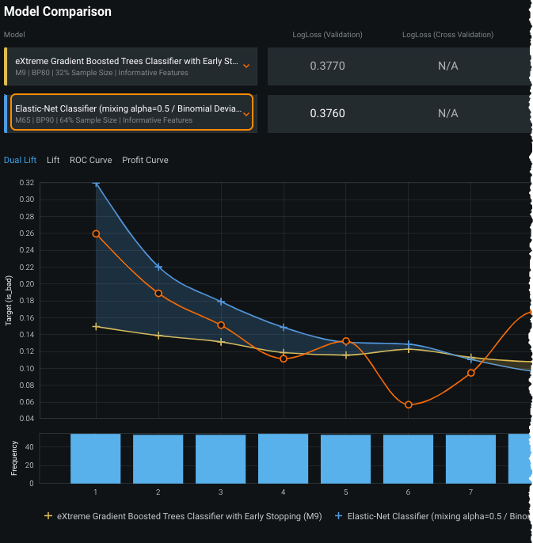533x543 pixels.
Task: Click the blue plus icon in the legend
Action: tap(339, 515)
